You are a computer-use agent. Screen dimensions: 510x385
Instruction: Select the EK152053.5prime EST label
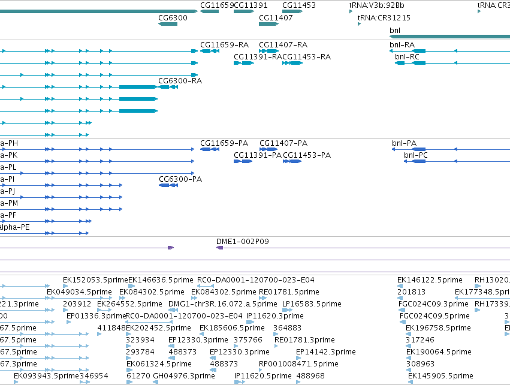click(x=95, y=280)
